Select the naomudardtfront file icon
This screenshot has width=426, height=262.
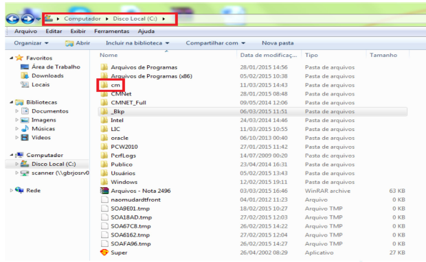point(104,200)
